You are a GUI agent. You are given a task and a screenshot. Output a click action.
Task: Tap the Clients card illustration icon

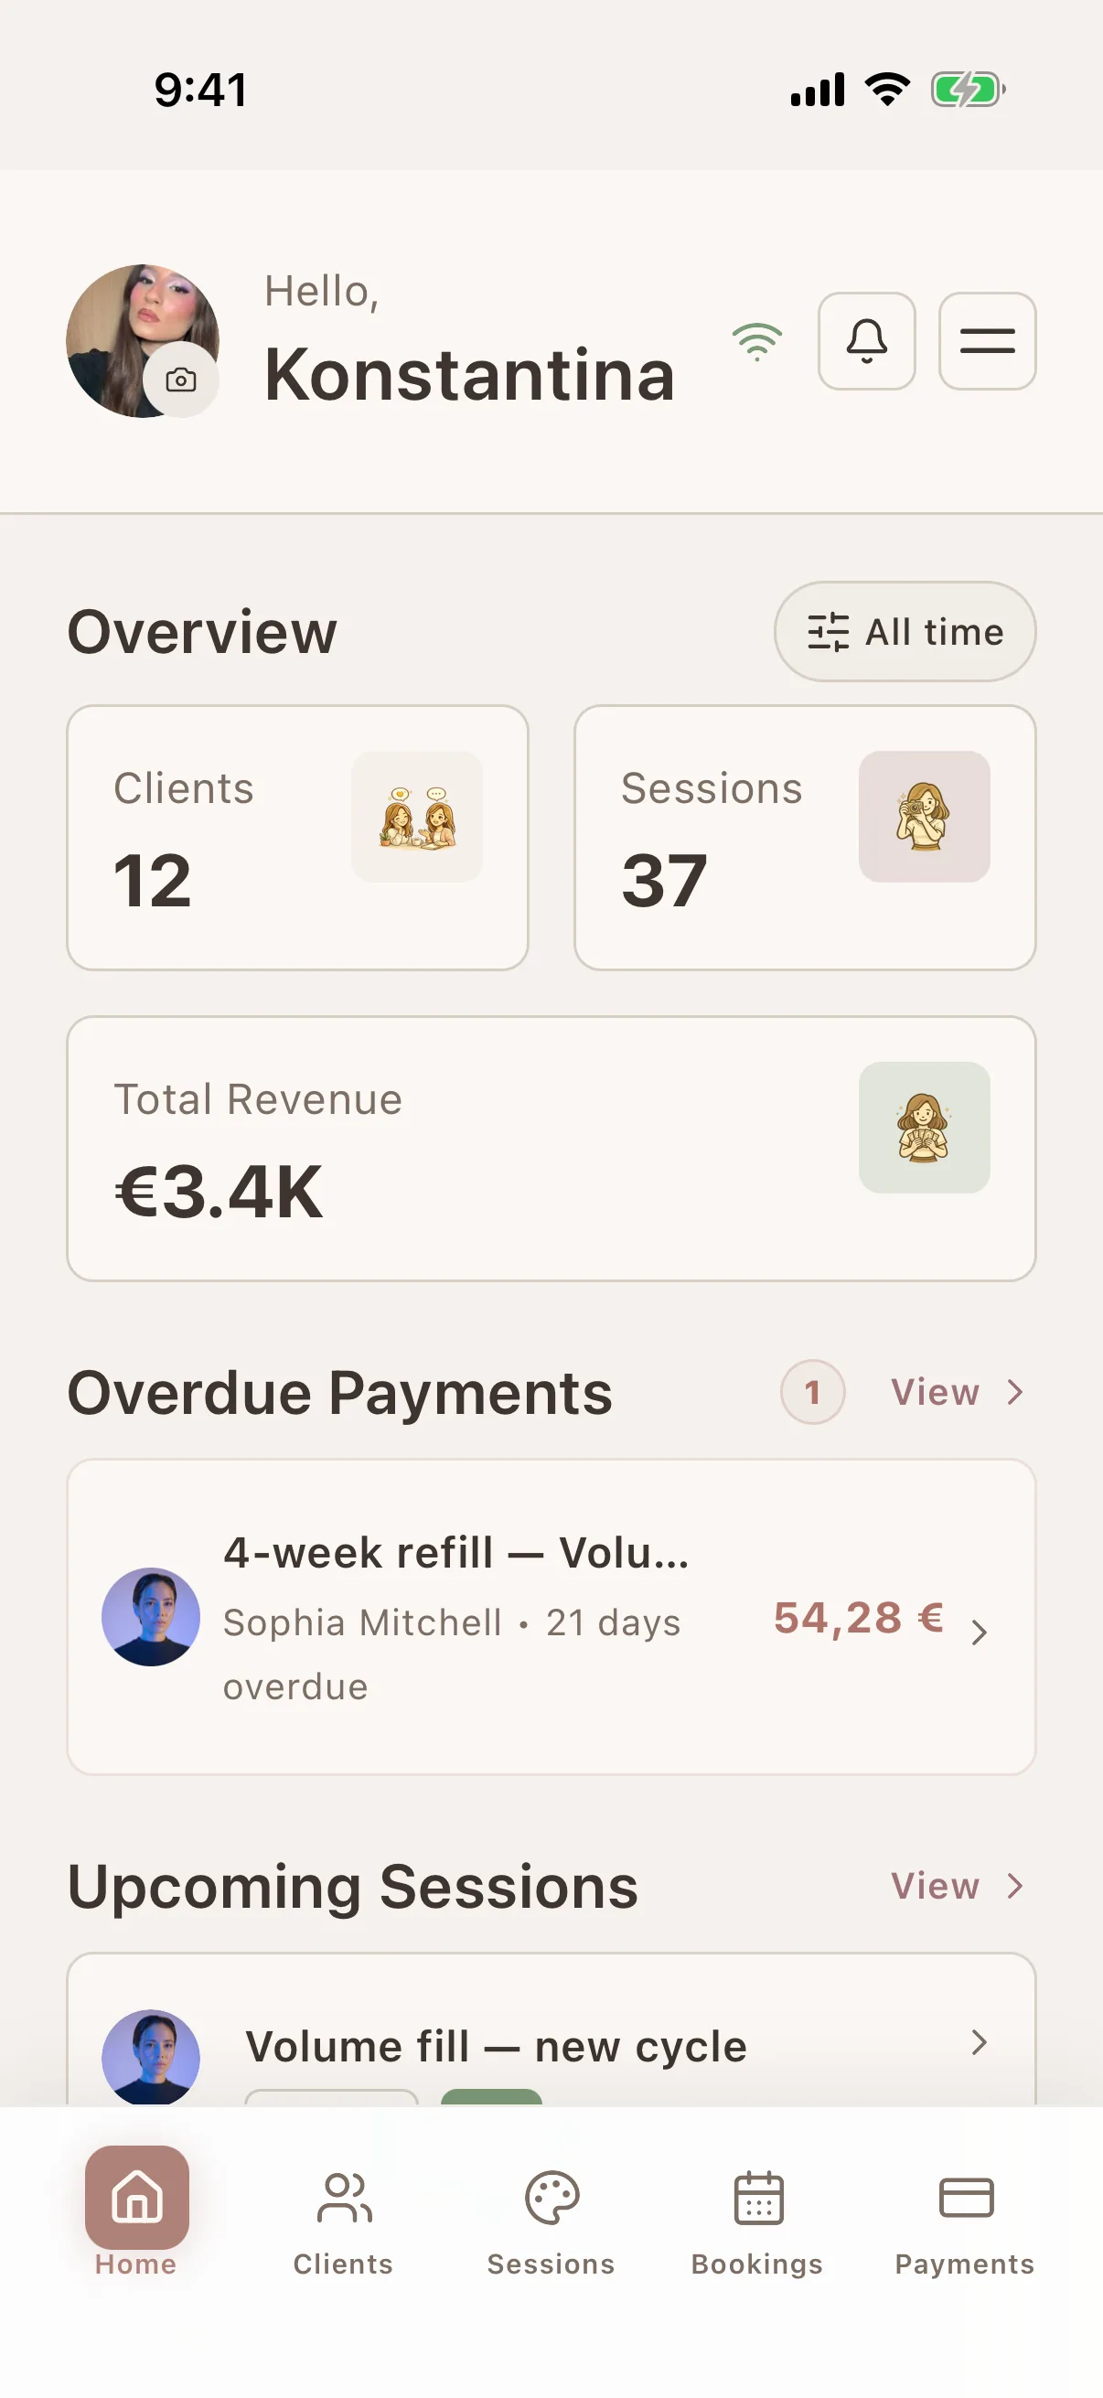pos(417,817)
